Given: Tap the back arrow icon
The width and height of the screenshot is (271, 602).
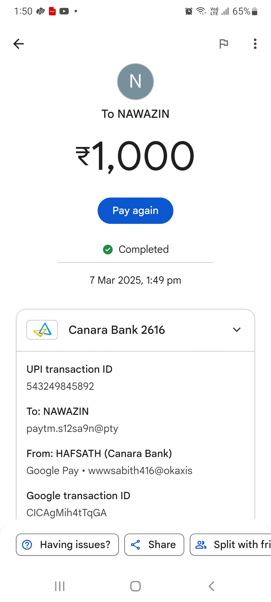Looking at the screenshot, I should pyautogui.click(x=19, y=44).
